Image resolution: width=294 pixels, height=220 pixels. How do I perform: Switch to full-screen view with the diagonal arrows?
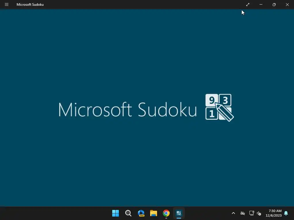(x=248, y=5)
